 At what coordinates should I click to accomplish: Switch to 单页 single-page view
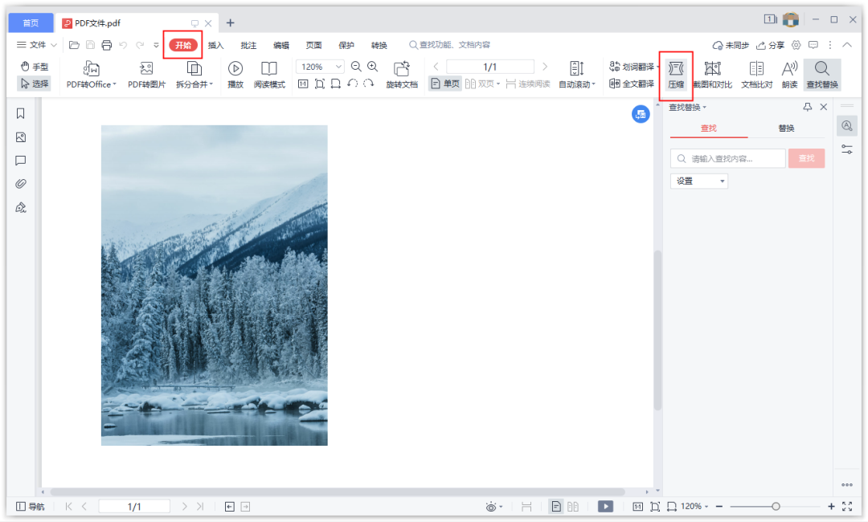444,83
